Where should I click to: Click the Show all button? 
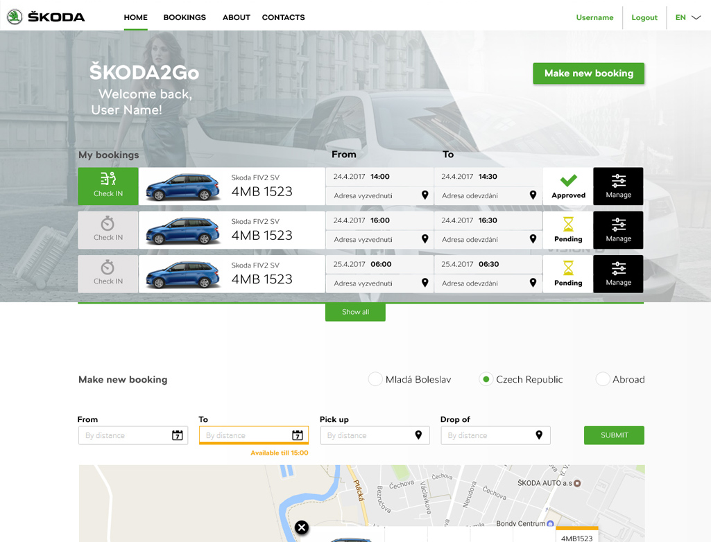coord(355,312)
